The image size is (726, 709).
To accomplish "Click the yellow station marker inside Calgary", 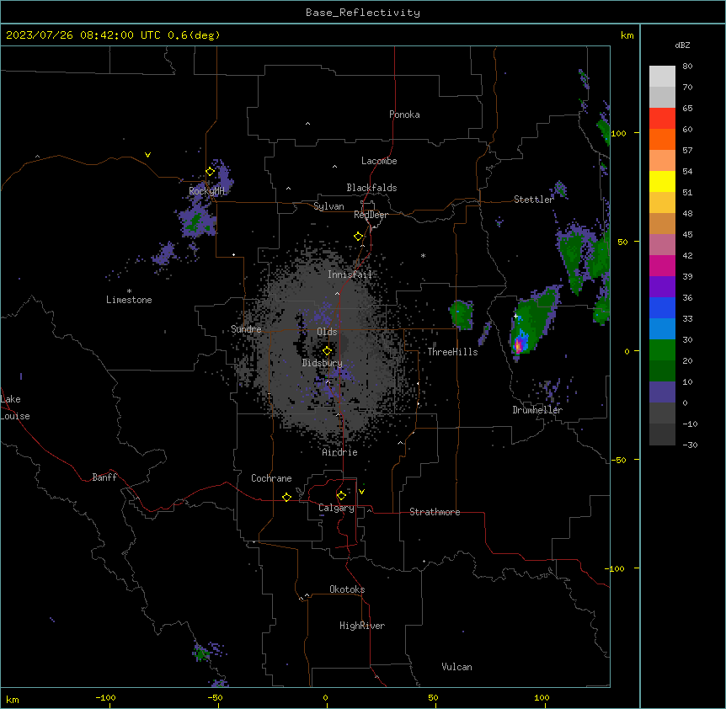I will click(x=341, y=496).
